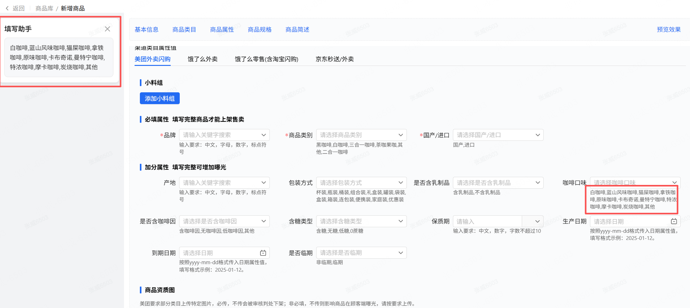Image resolution: width=690 pixels, height=308 pixels.
Task: Click the 到期日期 date field
Action: pyautogui.click(x=224, y=253)
